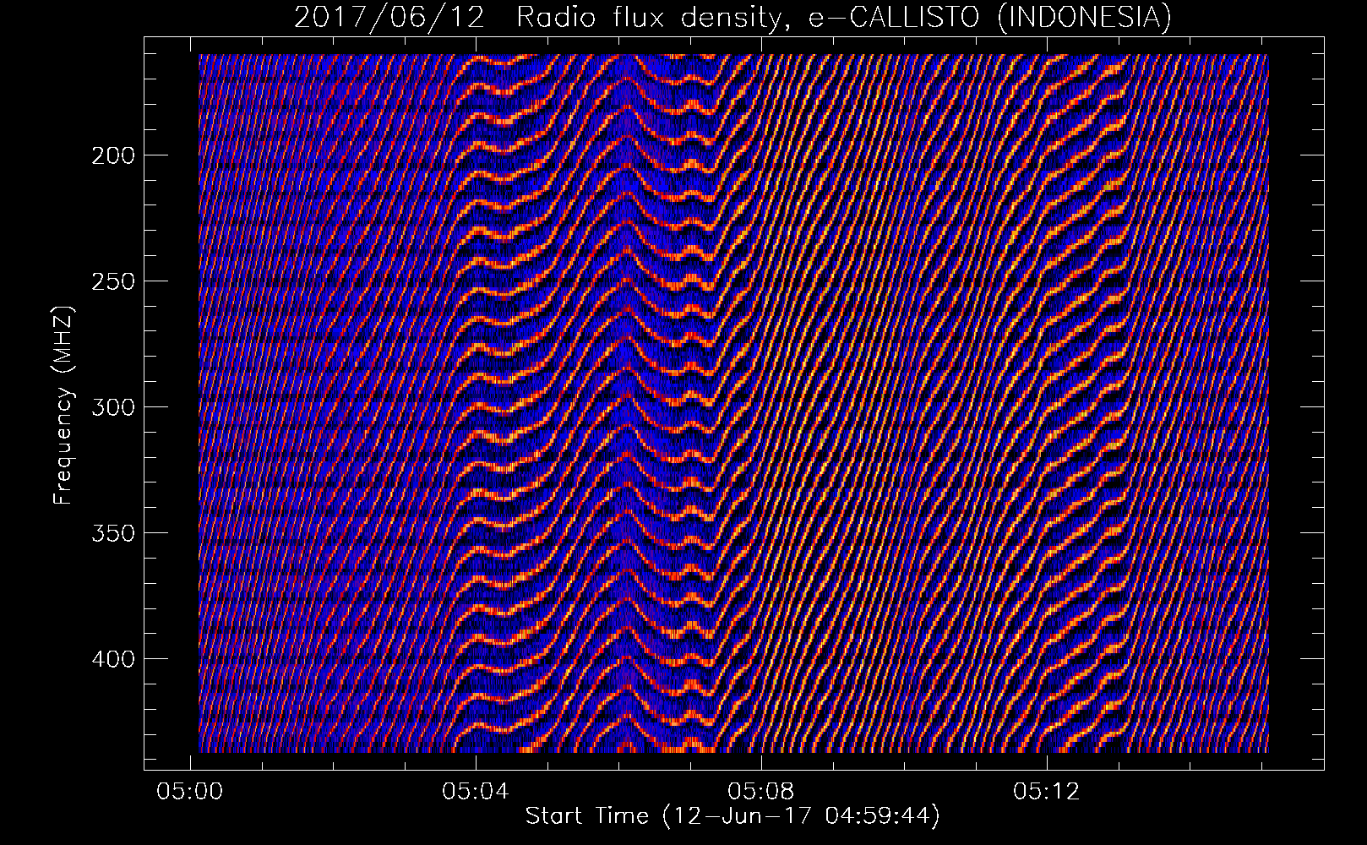Click the 05:04 time tick label
1367x845 pixels.
(x=476, y=792)
